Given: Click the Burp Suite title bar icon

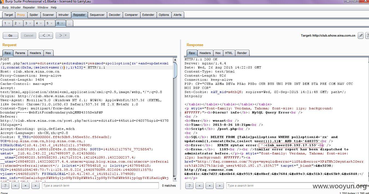Looking at the screenshot, I should (2, 1).
